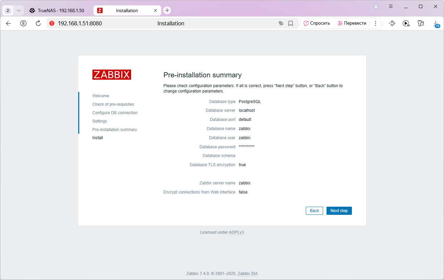Open the collections icon in toolbar
Viewport: 444px width, 280px height.
pos(421,23)
